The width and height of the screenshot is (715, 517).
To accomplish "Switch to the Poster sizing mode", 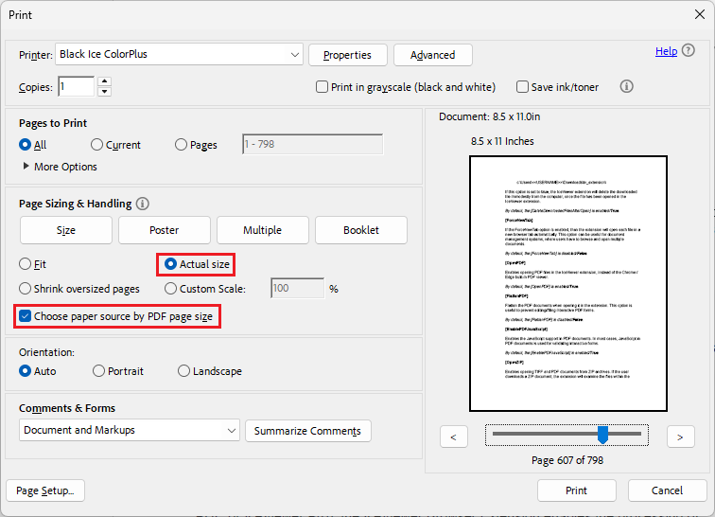I will click(x=164, y=230).
